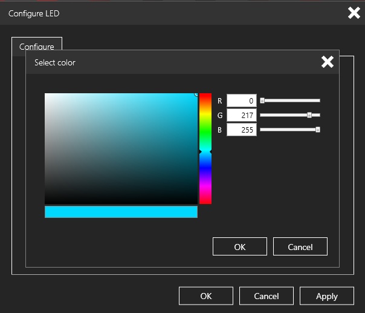This screenshot has width=365, height=313.
Task: Focus the R value input field
Action: coord(242,100)
